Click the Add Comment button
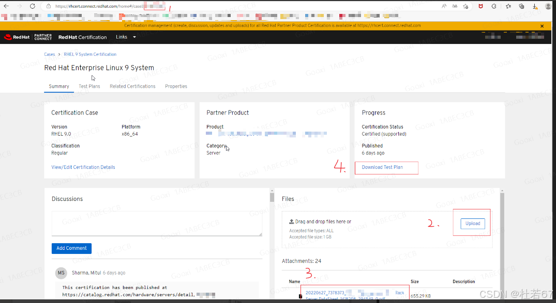556x303 pixels. tap(71, 248)
